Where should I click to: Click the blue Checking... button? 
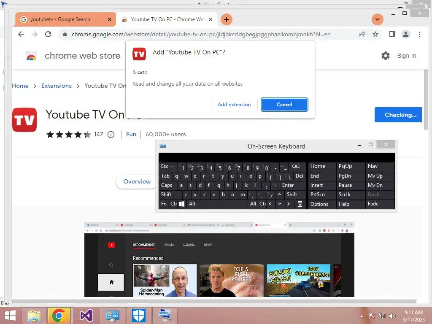[398, 115]
